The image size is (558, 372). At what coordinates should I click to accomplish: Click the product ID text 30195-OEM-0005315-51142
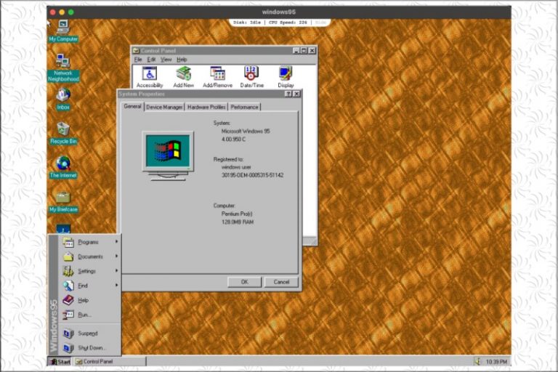252,175
